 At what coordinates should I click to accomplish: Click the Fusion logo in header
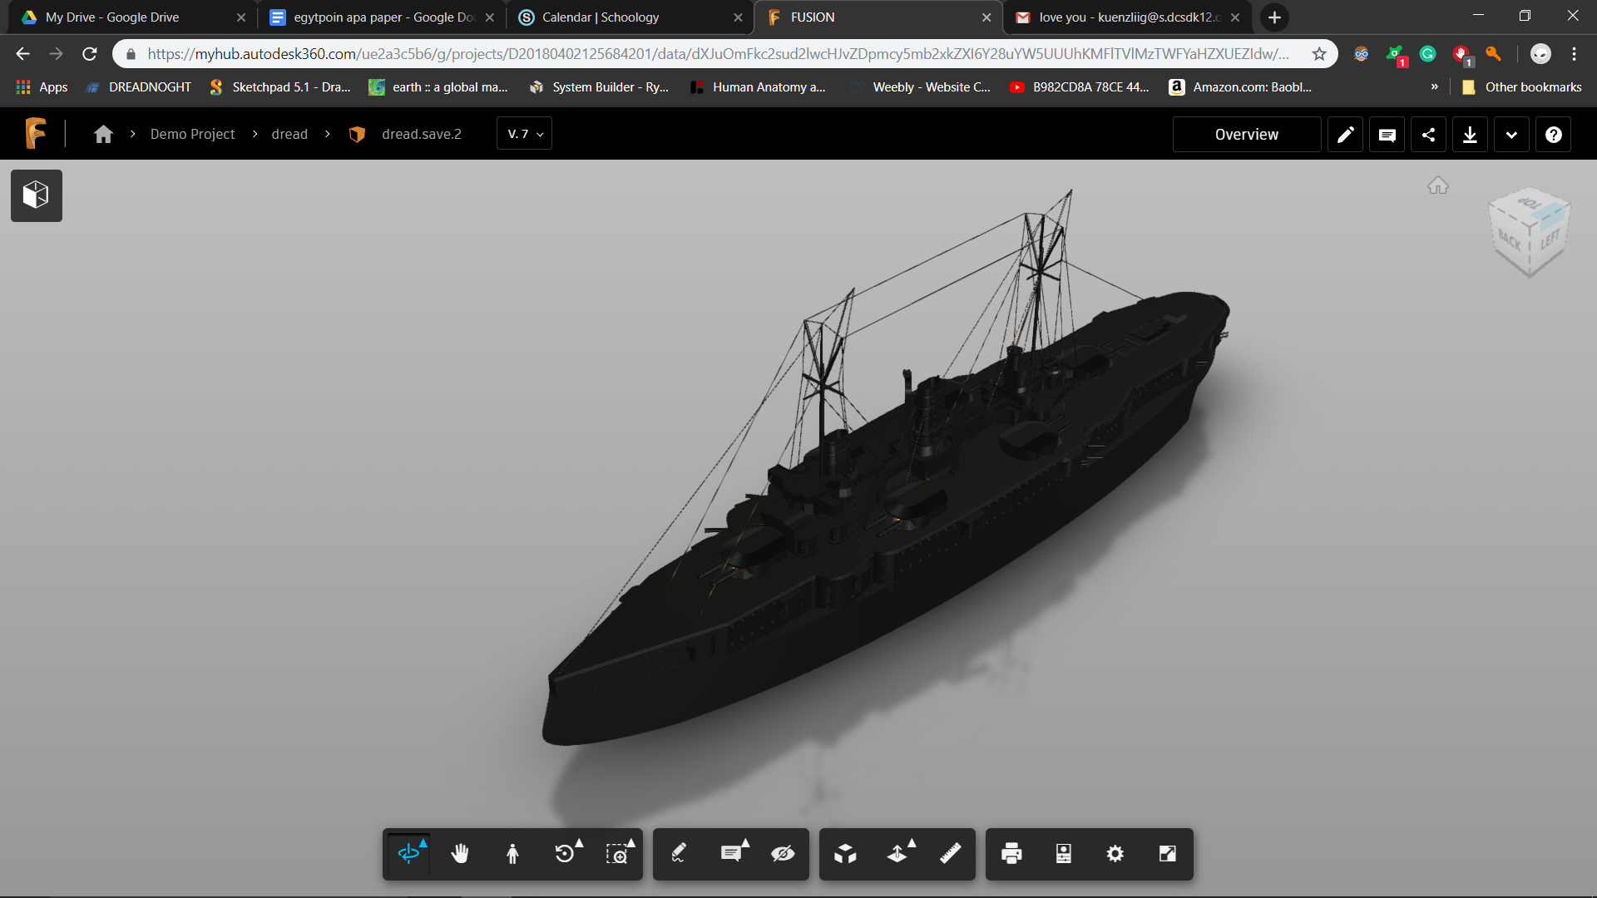[x=36, y=133]
